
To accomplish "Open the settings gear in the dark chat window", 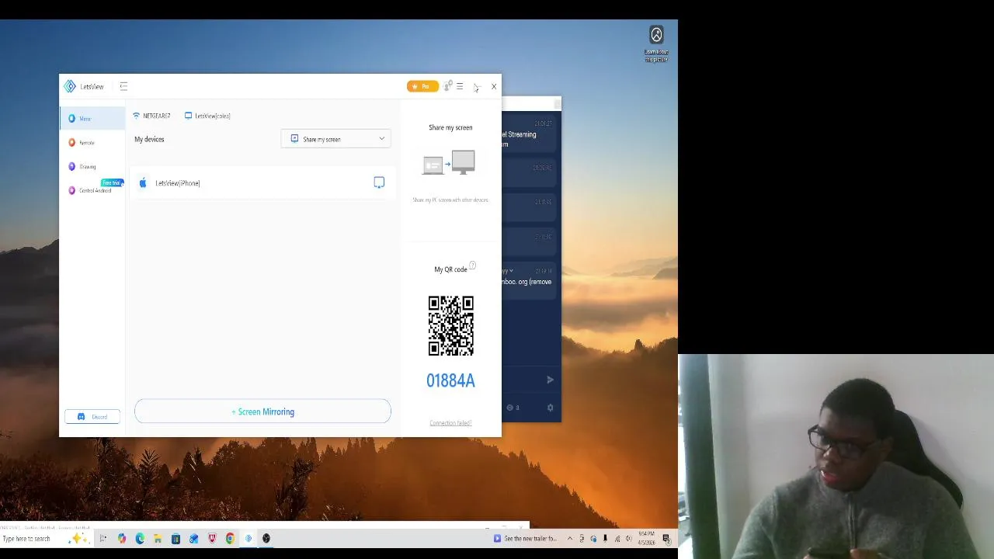I will click(x=550, y=408).
